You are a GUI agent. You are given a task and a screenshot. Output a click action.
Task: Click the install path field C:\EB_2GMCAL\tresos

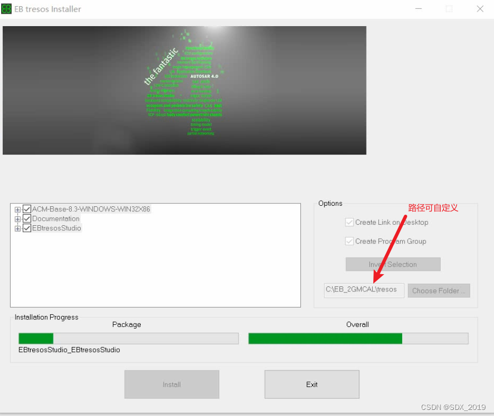[x=364, y=290]
